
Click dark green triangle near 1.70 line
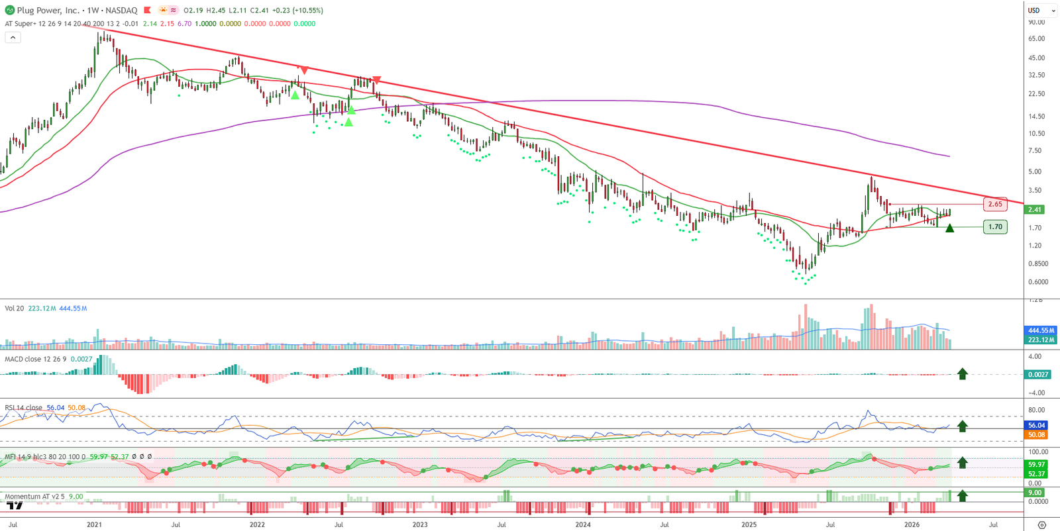pyautogui.click(x=950, y=228)
